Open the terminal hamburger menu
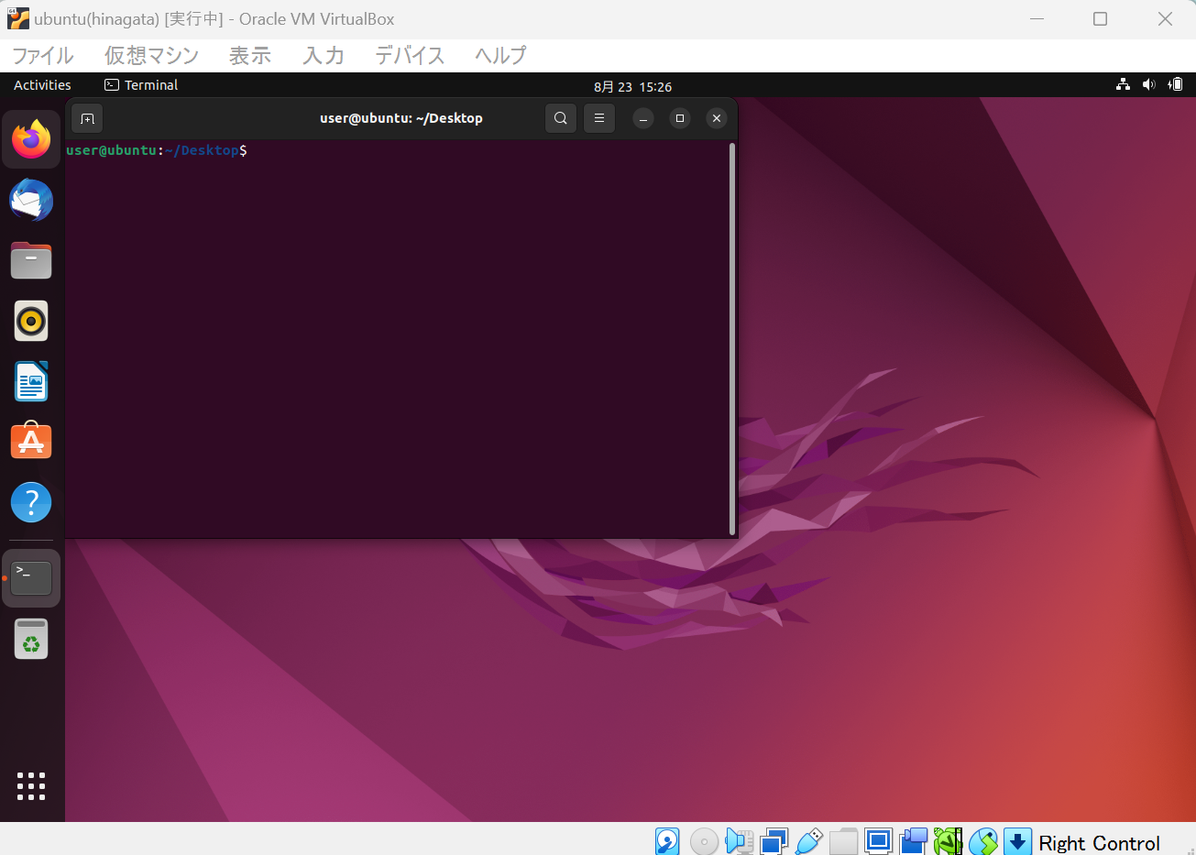This screenshot has height=855, width=1196. tap(598, 118)
